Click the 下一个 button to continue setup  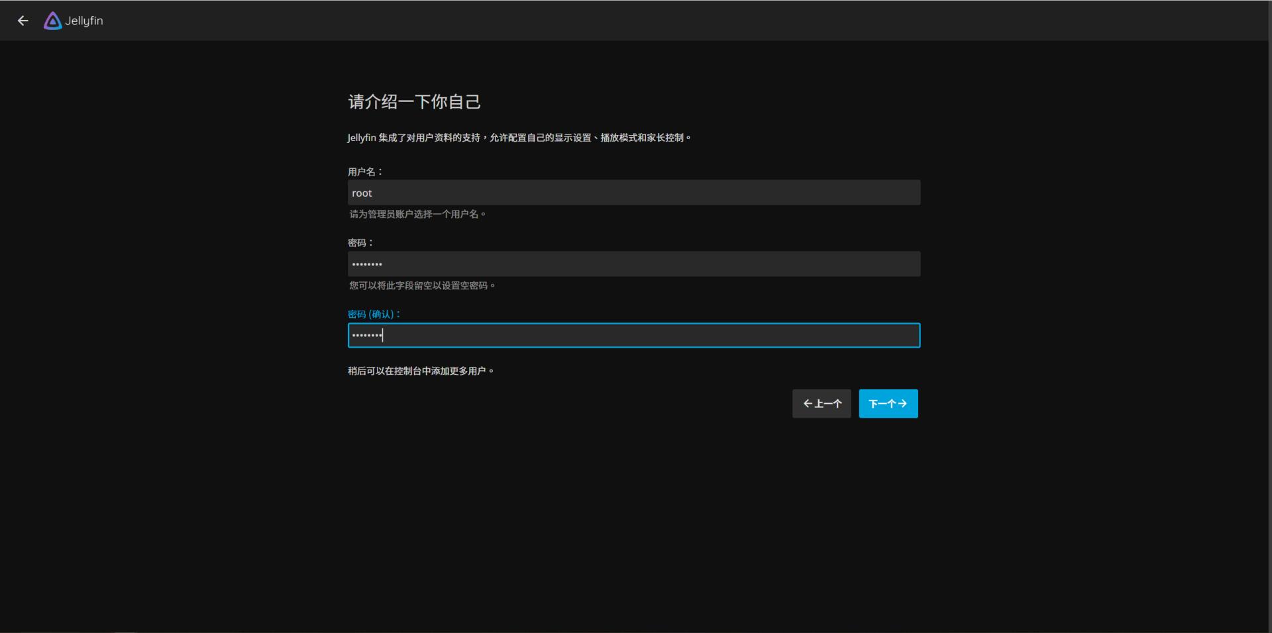[888, 404]
